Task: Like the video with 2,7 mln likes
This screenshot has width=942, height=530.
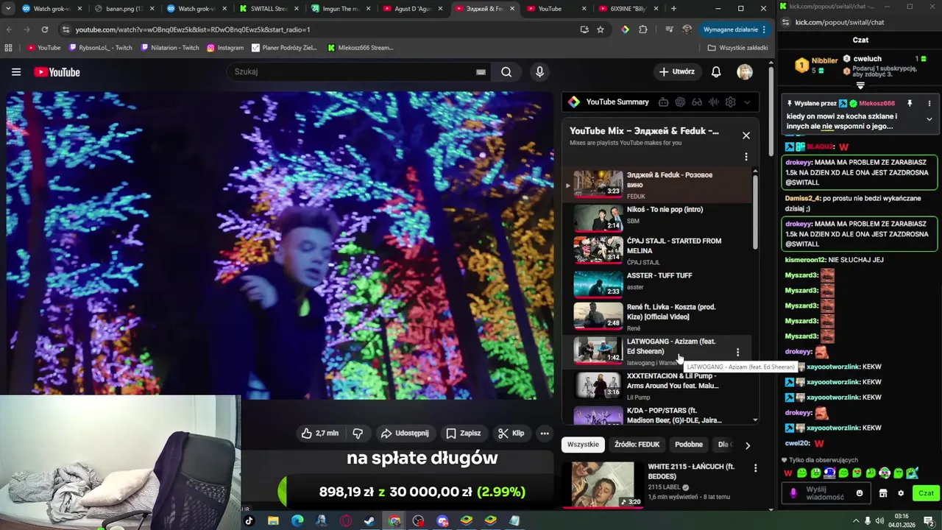Action: tap(319, 434)
